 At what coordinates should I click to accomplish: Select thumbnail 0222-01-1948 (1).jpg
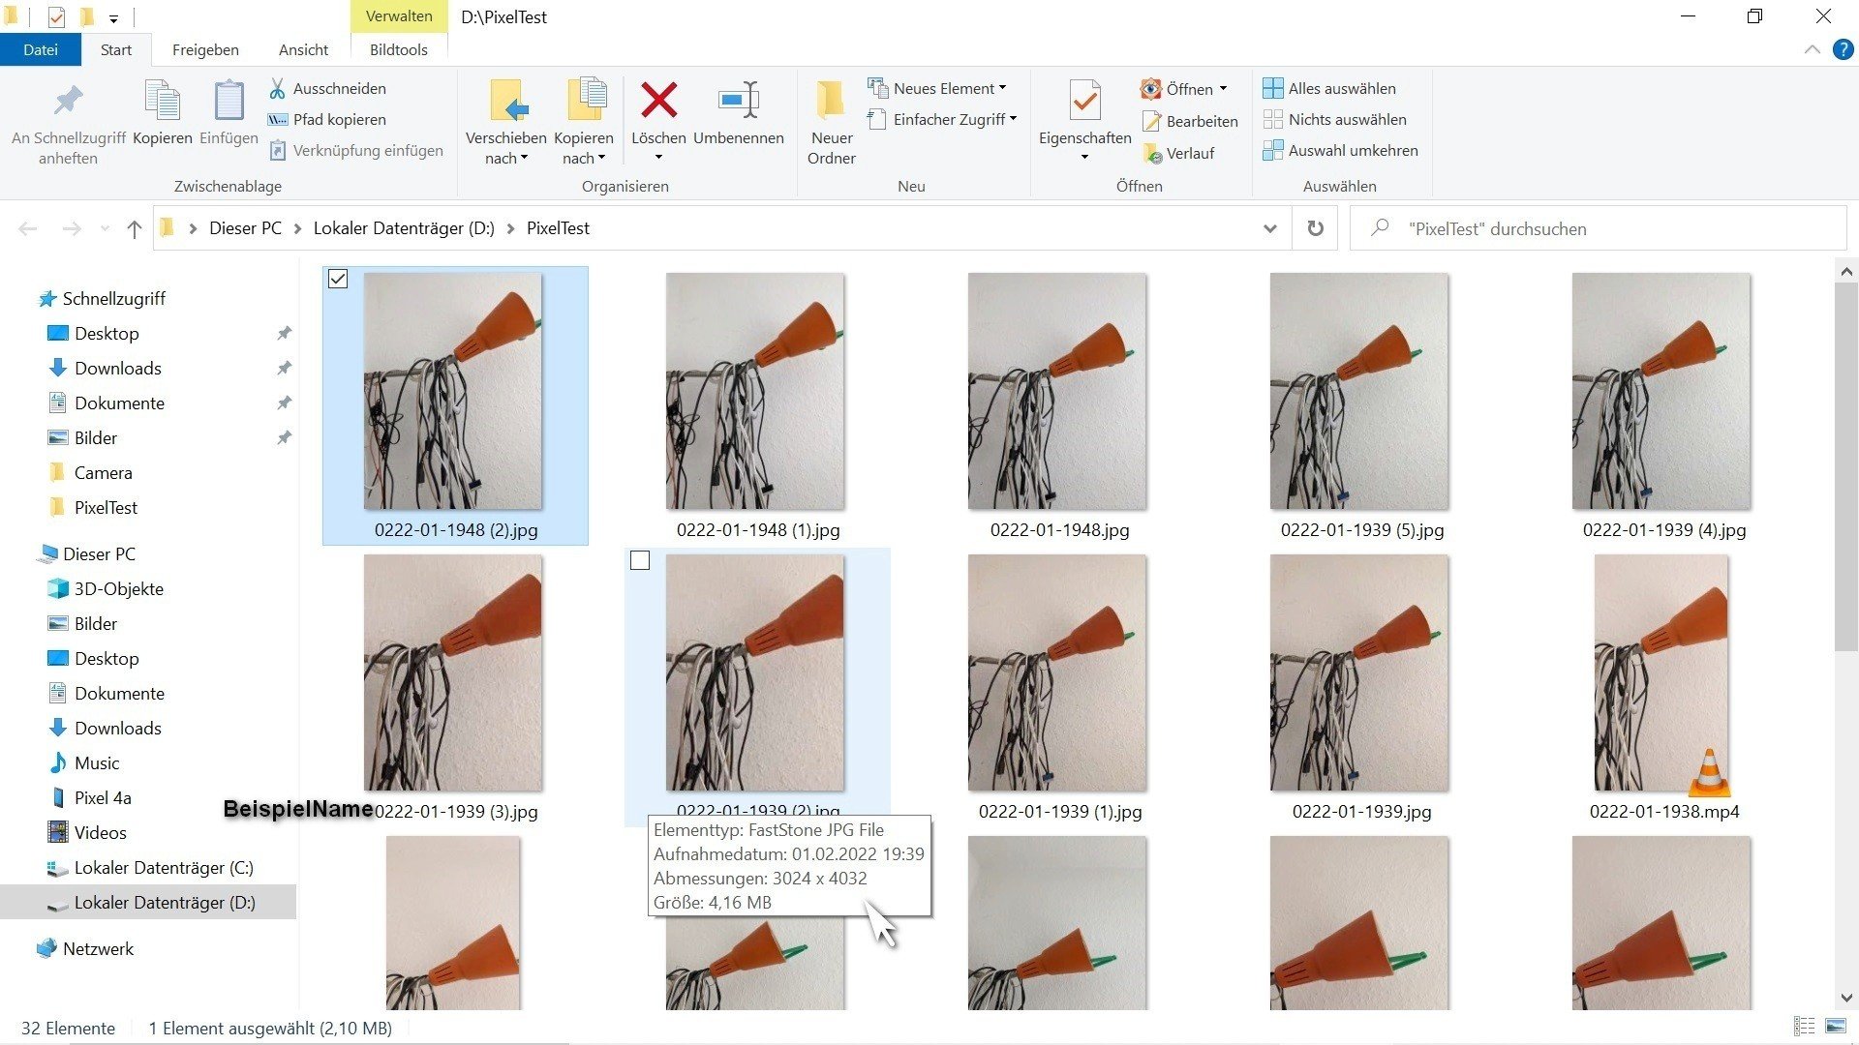754,391
